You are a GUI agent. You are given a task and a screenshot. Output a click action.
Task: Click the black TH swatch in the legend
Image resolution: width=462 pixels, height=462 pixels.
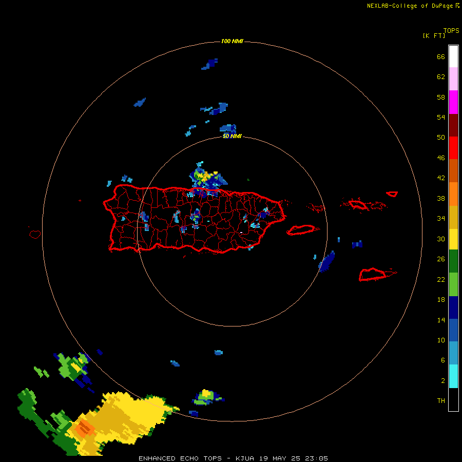pyautogui.click(x=453, y=399)
